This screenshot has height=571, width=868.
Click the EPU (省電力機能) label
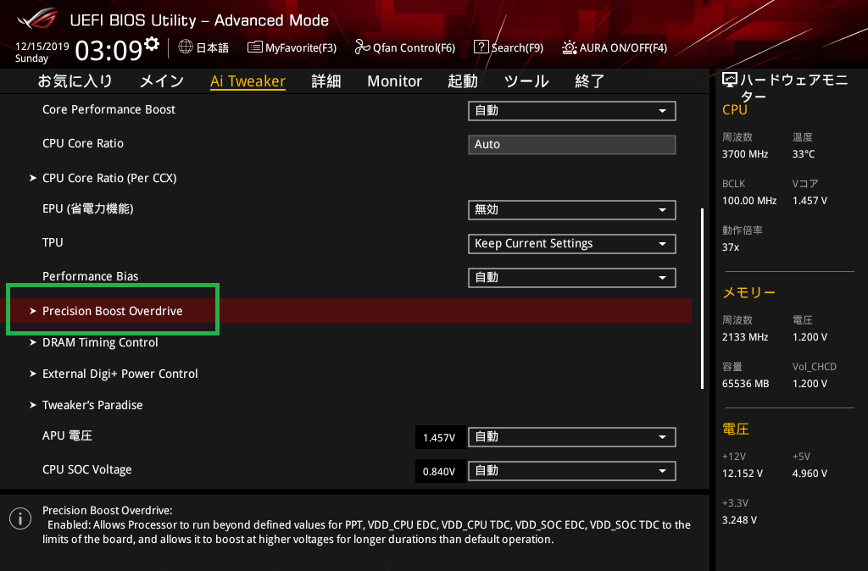point(87,208)
